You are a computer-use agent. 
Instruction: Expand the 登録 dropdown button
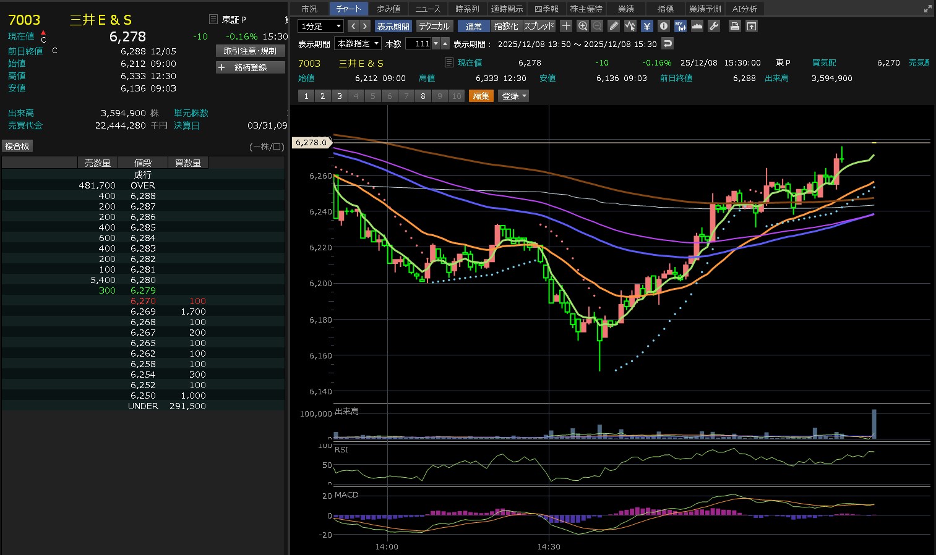pos(513,96)
